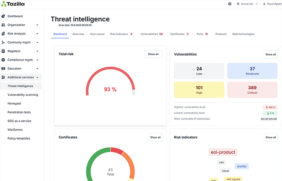Click Show all in Vulnerabilities card
This screenshot has width=282, height=181.
point(271,54)
